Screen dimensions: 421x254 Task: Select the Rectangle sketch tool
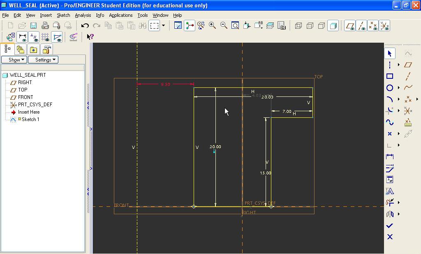[390, 76]
